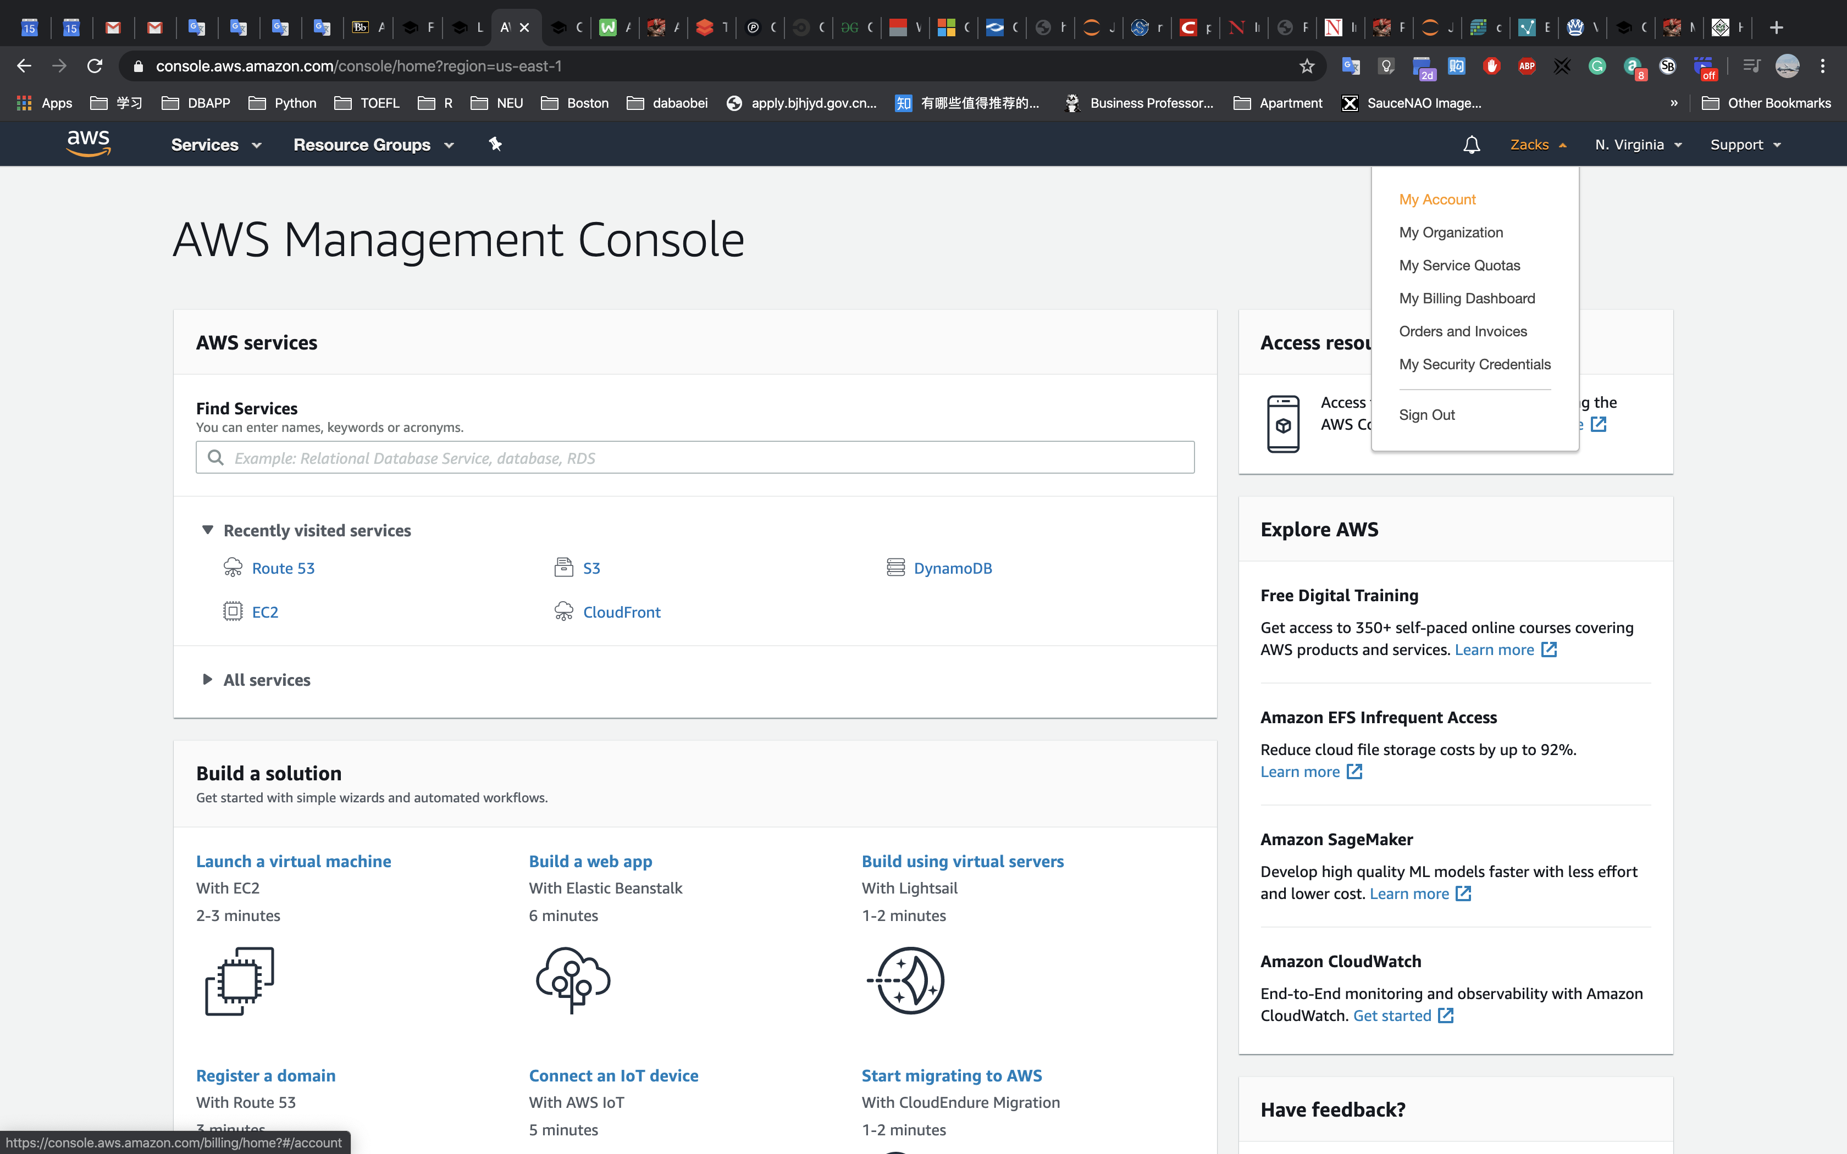Screen dimensions: 1847x1154
Task: Open the Services dropdown menu
Action: 216,145
